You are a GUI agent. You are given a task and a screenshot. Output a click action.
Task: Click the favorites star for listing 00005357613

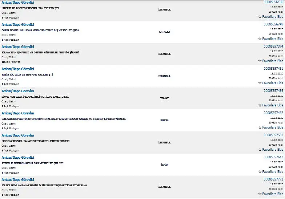(x=260, y=171)
